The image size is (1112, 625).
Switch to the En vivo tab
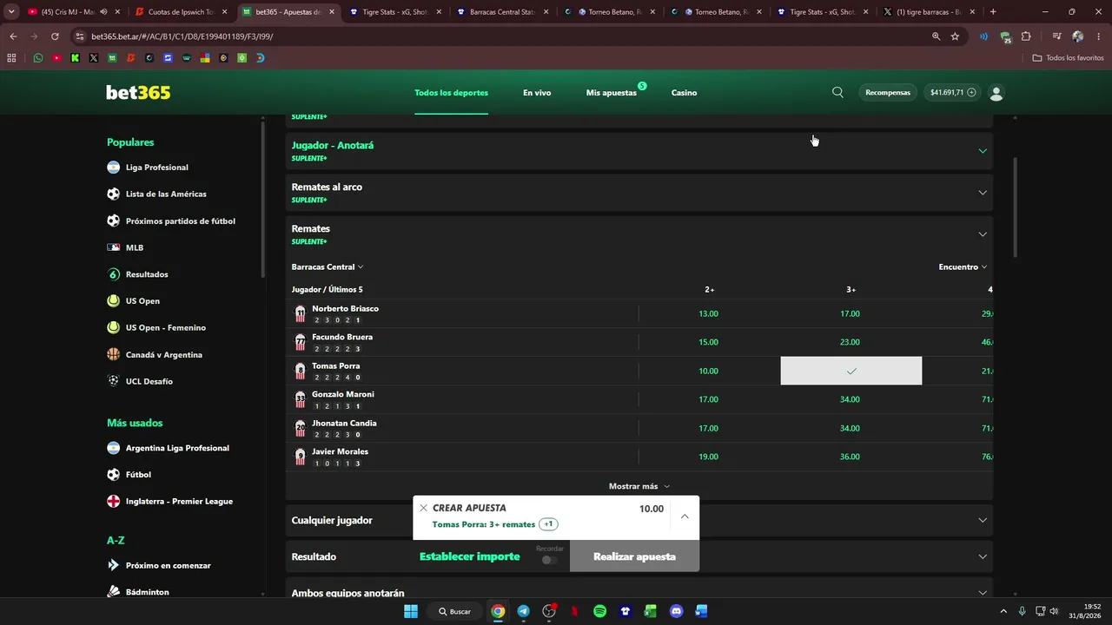tap(537, 93)
